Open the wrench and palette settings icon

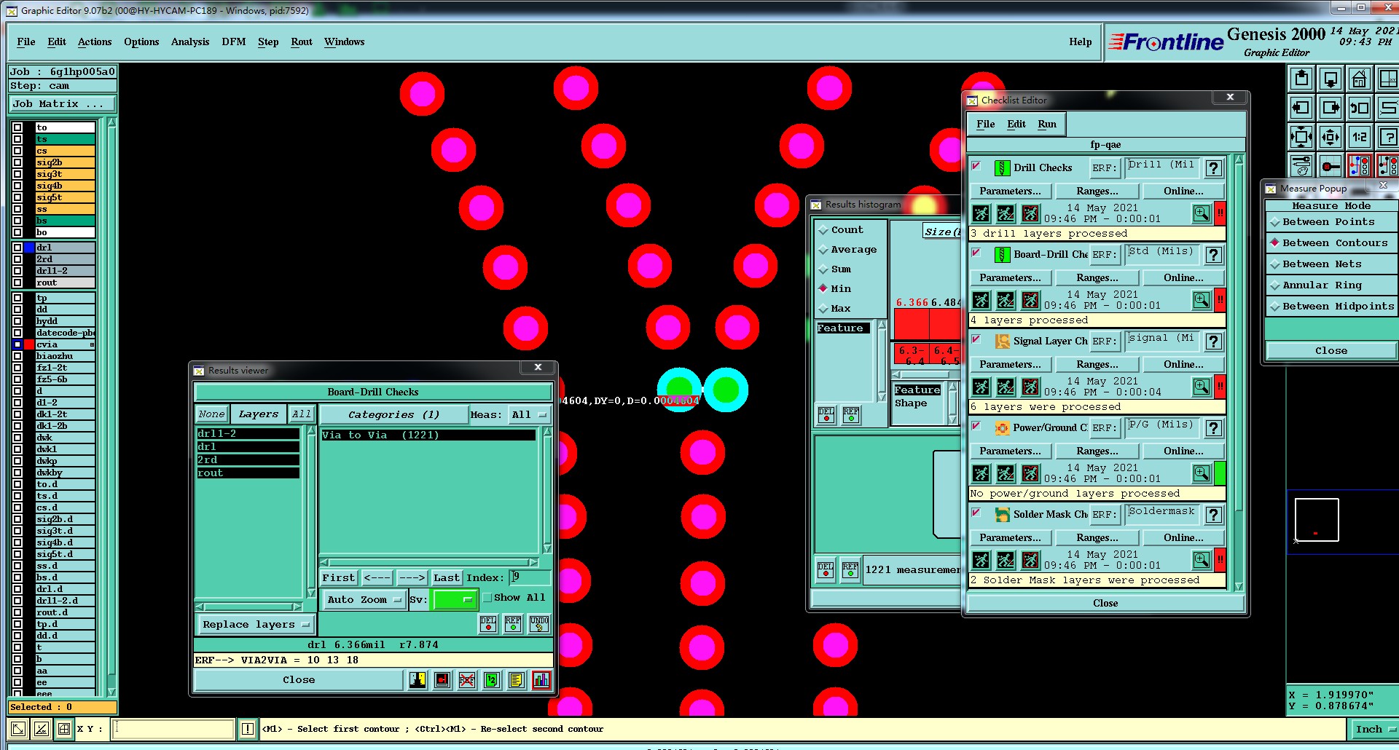click(1301, 166)
